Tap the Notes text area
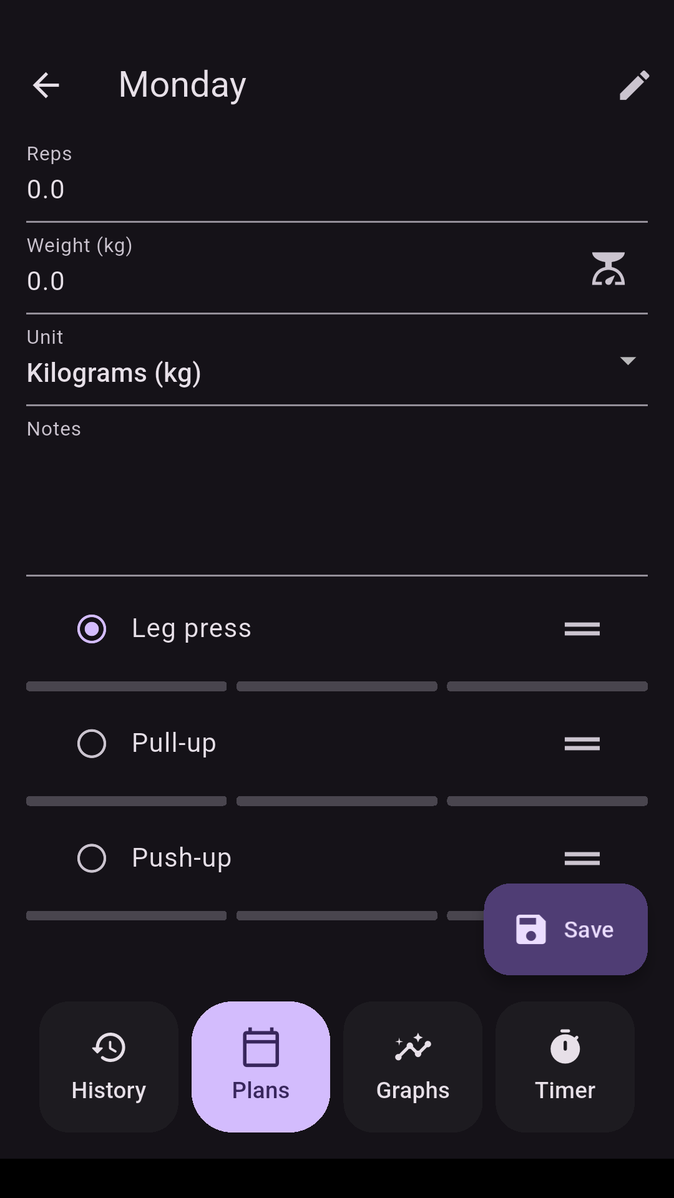Image resolution: width=674 pixels, height=1198 pixels. [x=337, y=499]
